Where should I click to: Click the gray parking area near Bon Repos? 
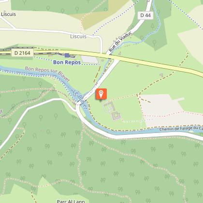coord(90,59)
